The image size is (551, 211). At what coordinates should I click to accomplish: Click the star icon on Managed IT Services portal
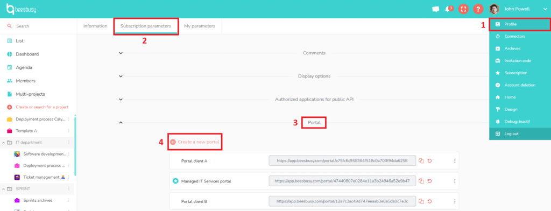[x=175, y=181]
